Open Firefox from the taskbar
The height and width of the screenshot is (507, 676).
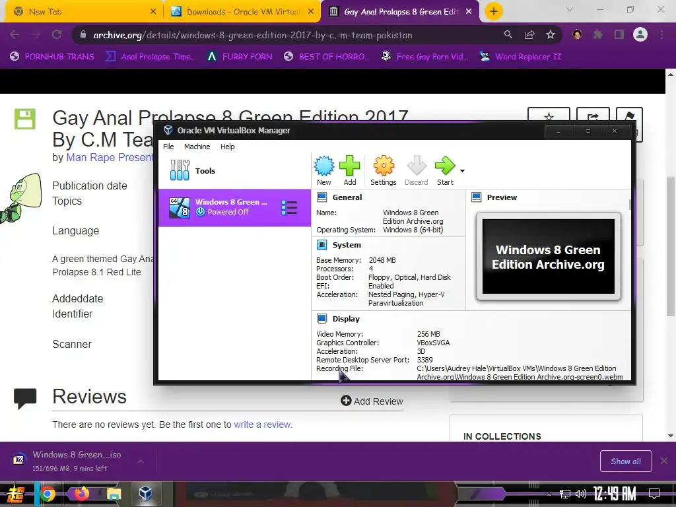[x=81, y=494]
